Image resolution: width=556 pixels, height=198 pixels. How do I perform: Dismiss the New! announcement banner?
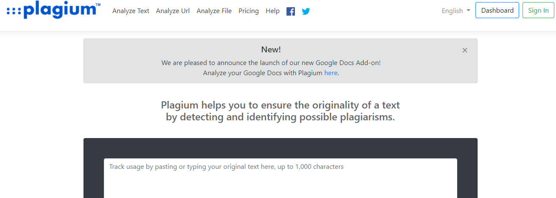click(x=465, y=50)
